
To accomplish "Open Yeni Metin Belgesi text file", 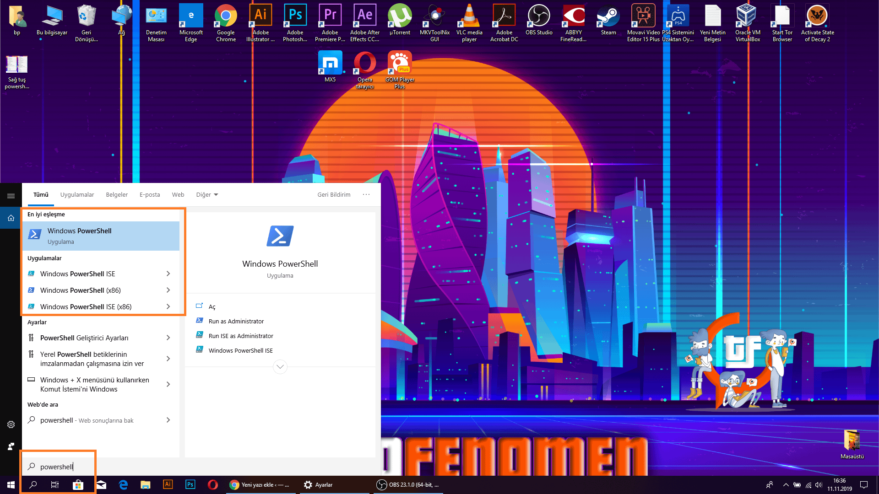I will (x=713, y=23).
